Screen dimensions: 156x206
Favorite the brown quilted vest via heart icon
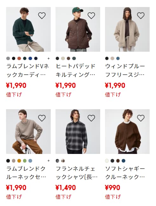pyautogui.click(x=91, y=16)
